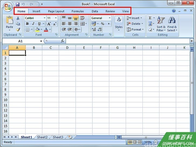Cut the selection with scissors icon
Image resolution: width=196 pixels, height=147 pixels.
coord(18,18)
